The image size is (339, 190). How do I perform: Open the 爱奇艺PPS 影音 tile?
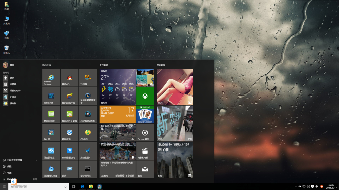tap(69, 114)
